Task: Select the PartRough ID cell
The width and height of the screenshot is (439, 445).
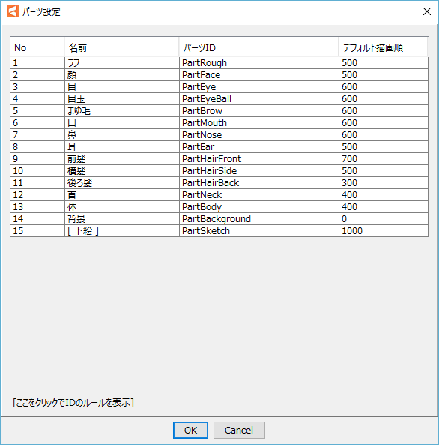Action: pos(259,63)
